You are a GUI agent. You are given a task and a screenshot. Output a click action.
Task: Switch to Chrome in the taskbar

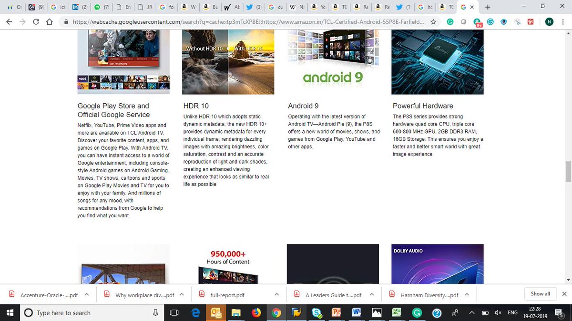point(276,312)
